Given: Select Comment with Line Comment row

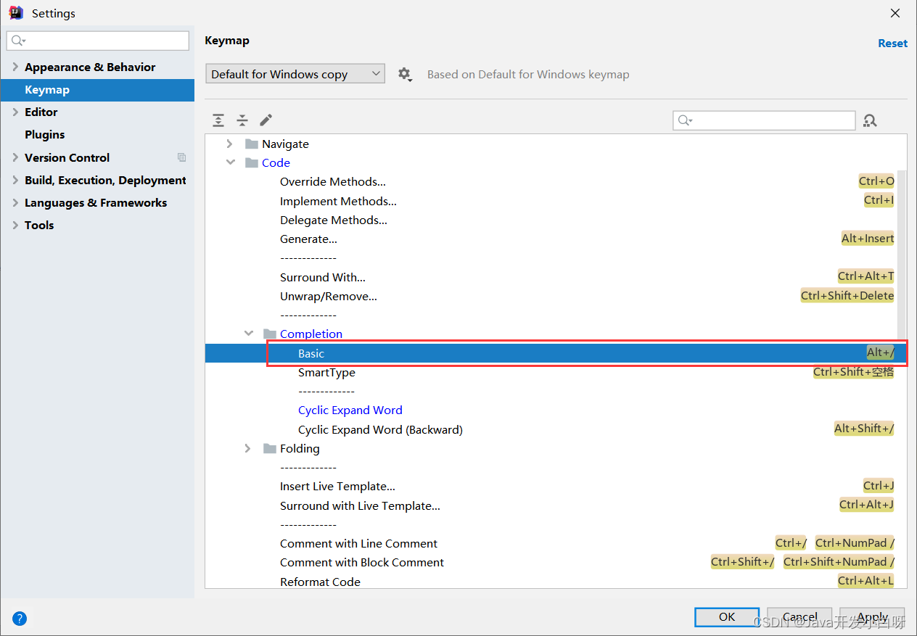Looking at the screenshot, I should (x=556, y=543).
